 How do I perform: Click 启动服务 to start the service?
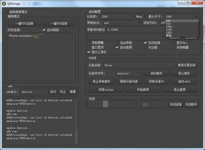point(156,73)
